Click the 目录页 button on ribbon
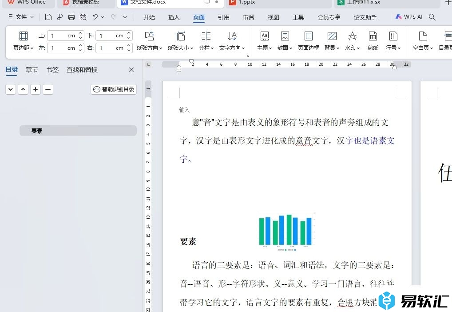 point(445,41)
